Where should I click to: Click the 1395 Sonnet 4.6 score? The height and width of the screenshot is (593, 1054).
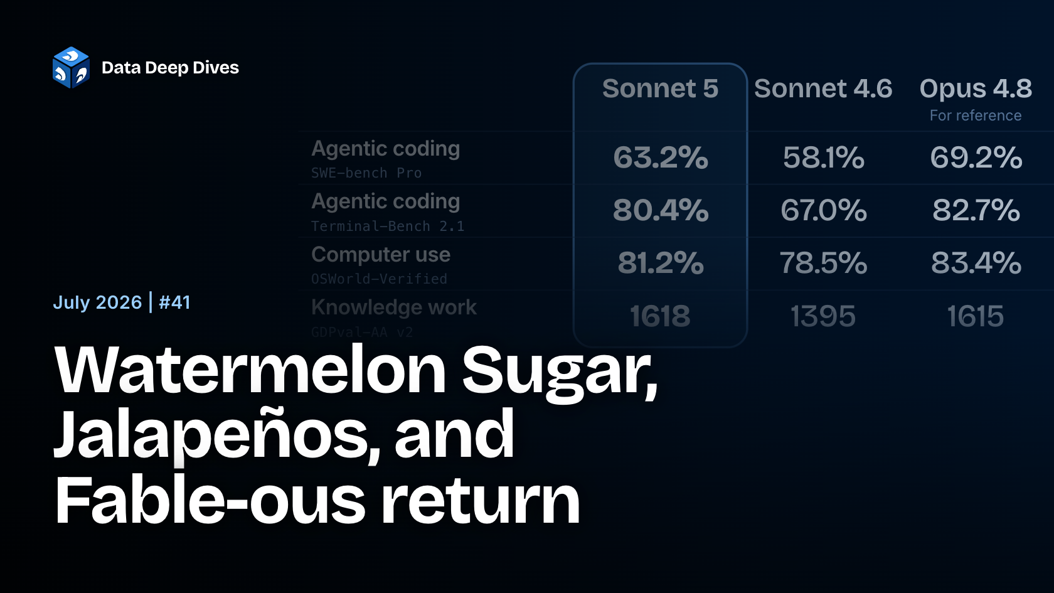coord(823,316)
